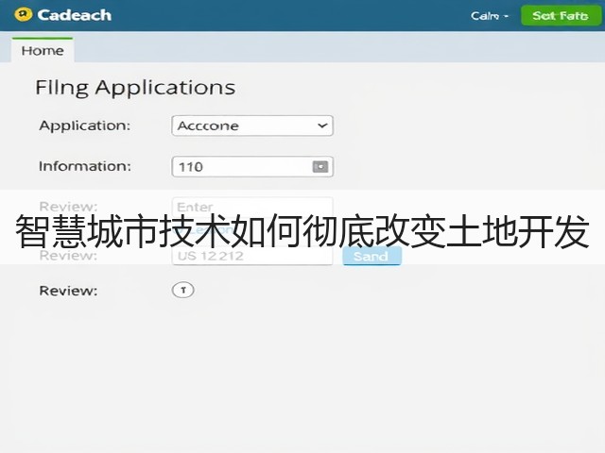Click the Review: label beside Enter field

(68, 206)
